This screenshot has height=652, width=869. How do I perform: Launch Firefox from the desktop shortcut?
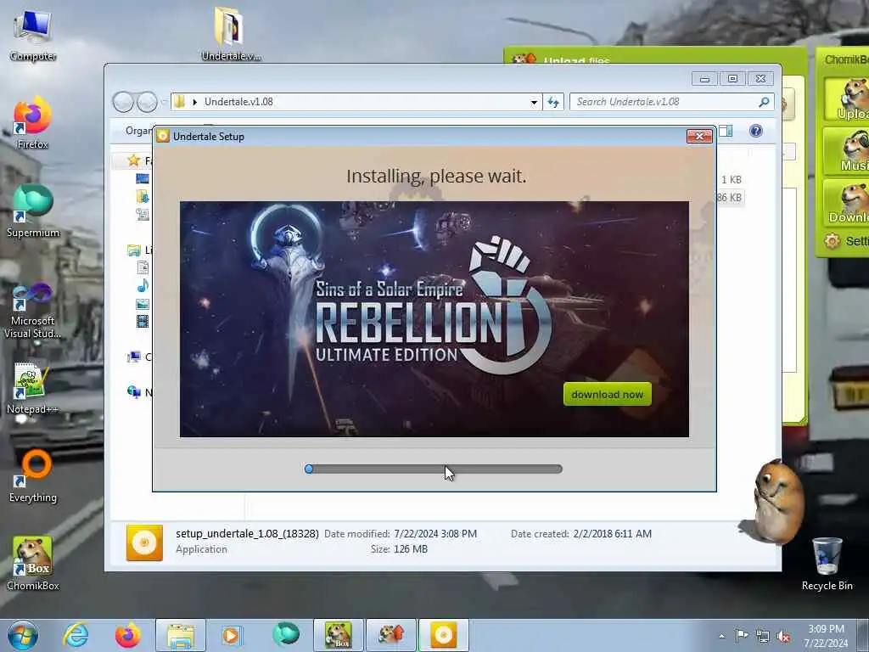(33, 123)
